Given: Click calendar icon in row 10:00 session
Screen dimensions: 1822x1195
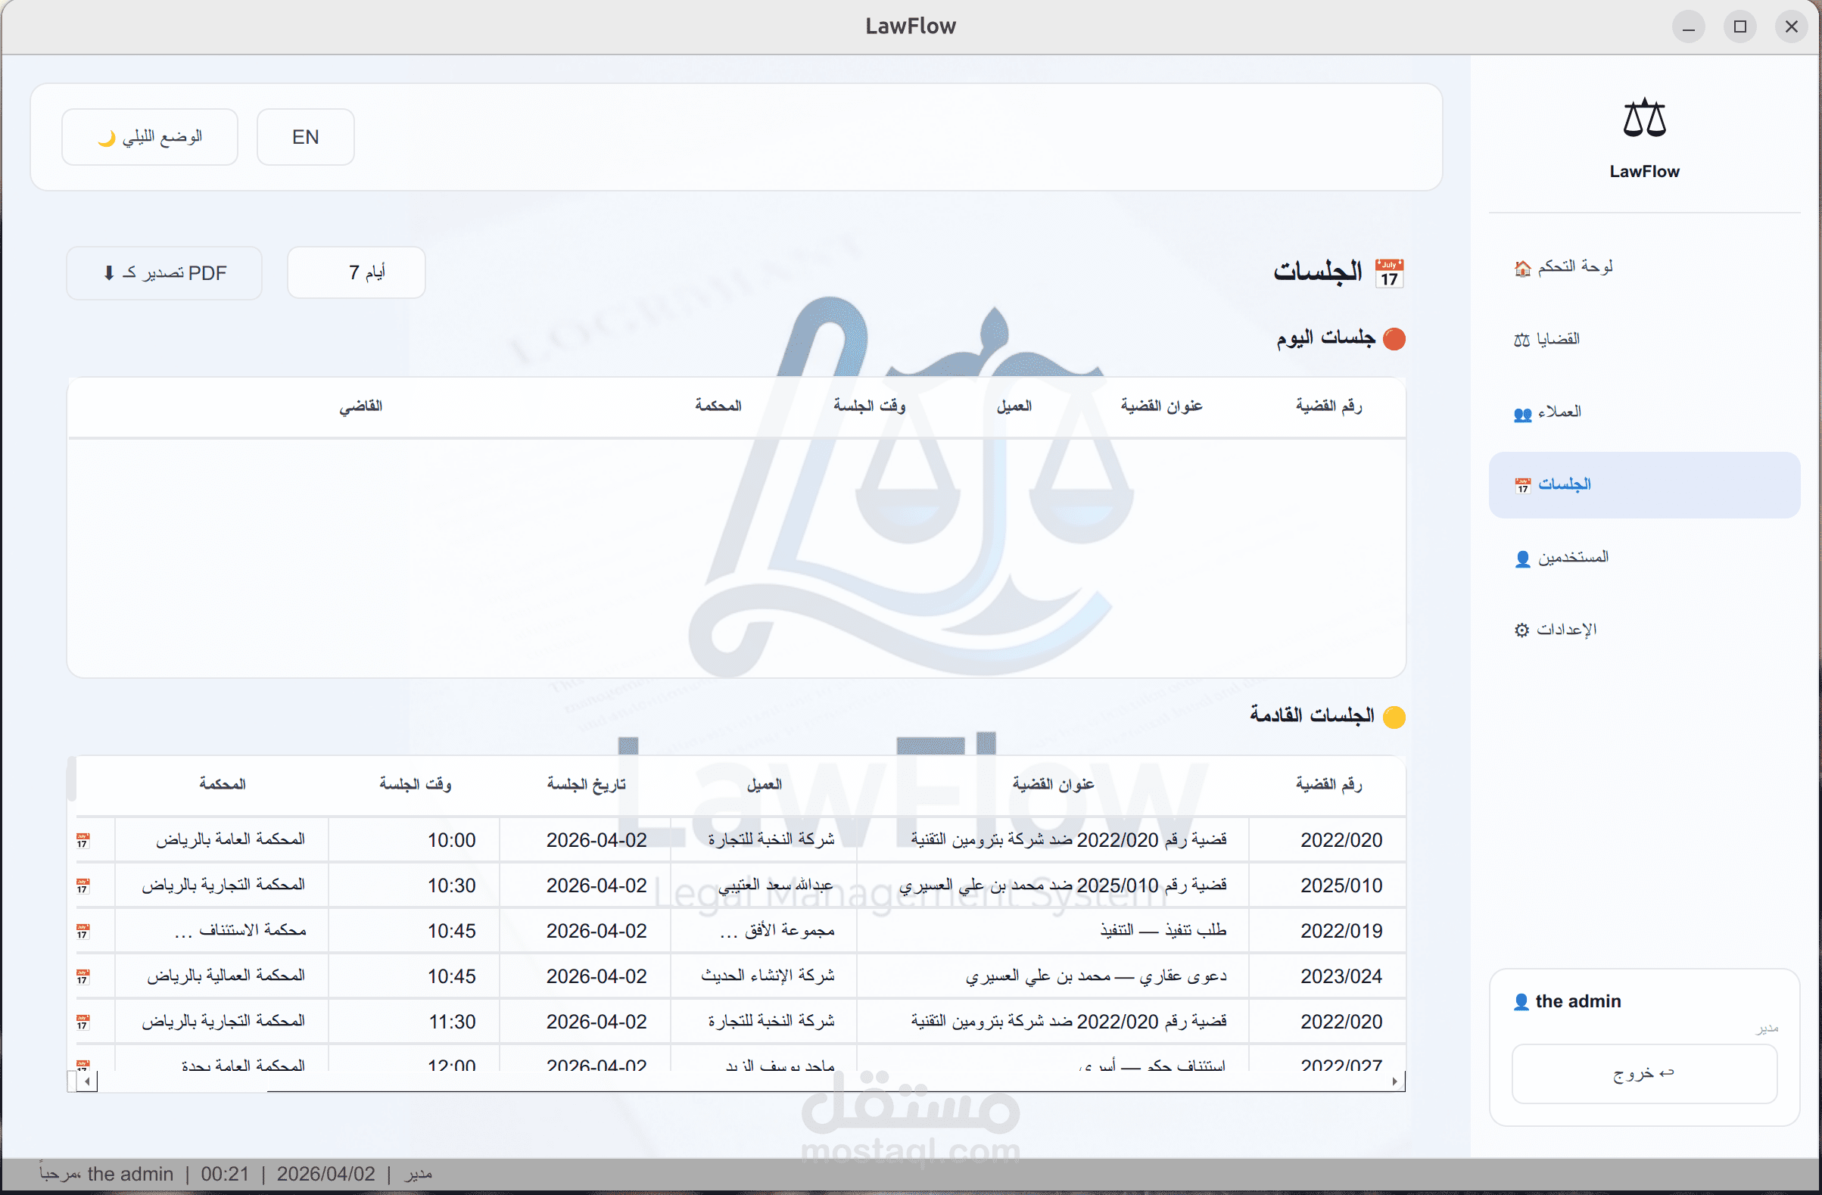Looking at the screenshot, I should (x=83, y=841).
